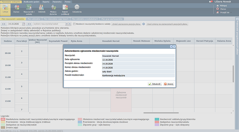
Task: Click the brown swatch for Zmiana zajęć legend
Action: pyautogui.click(x=3, y=128)
